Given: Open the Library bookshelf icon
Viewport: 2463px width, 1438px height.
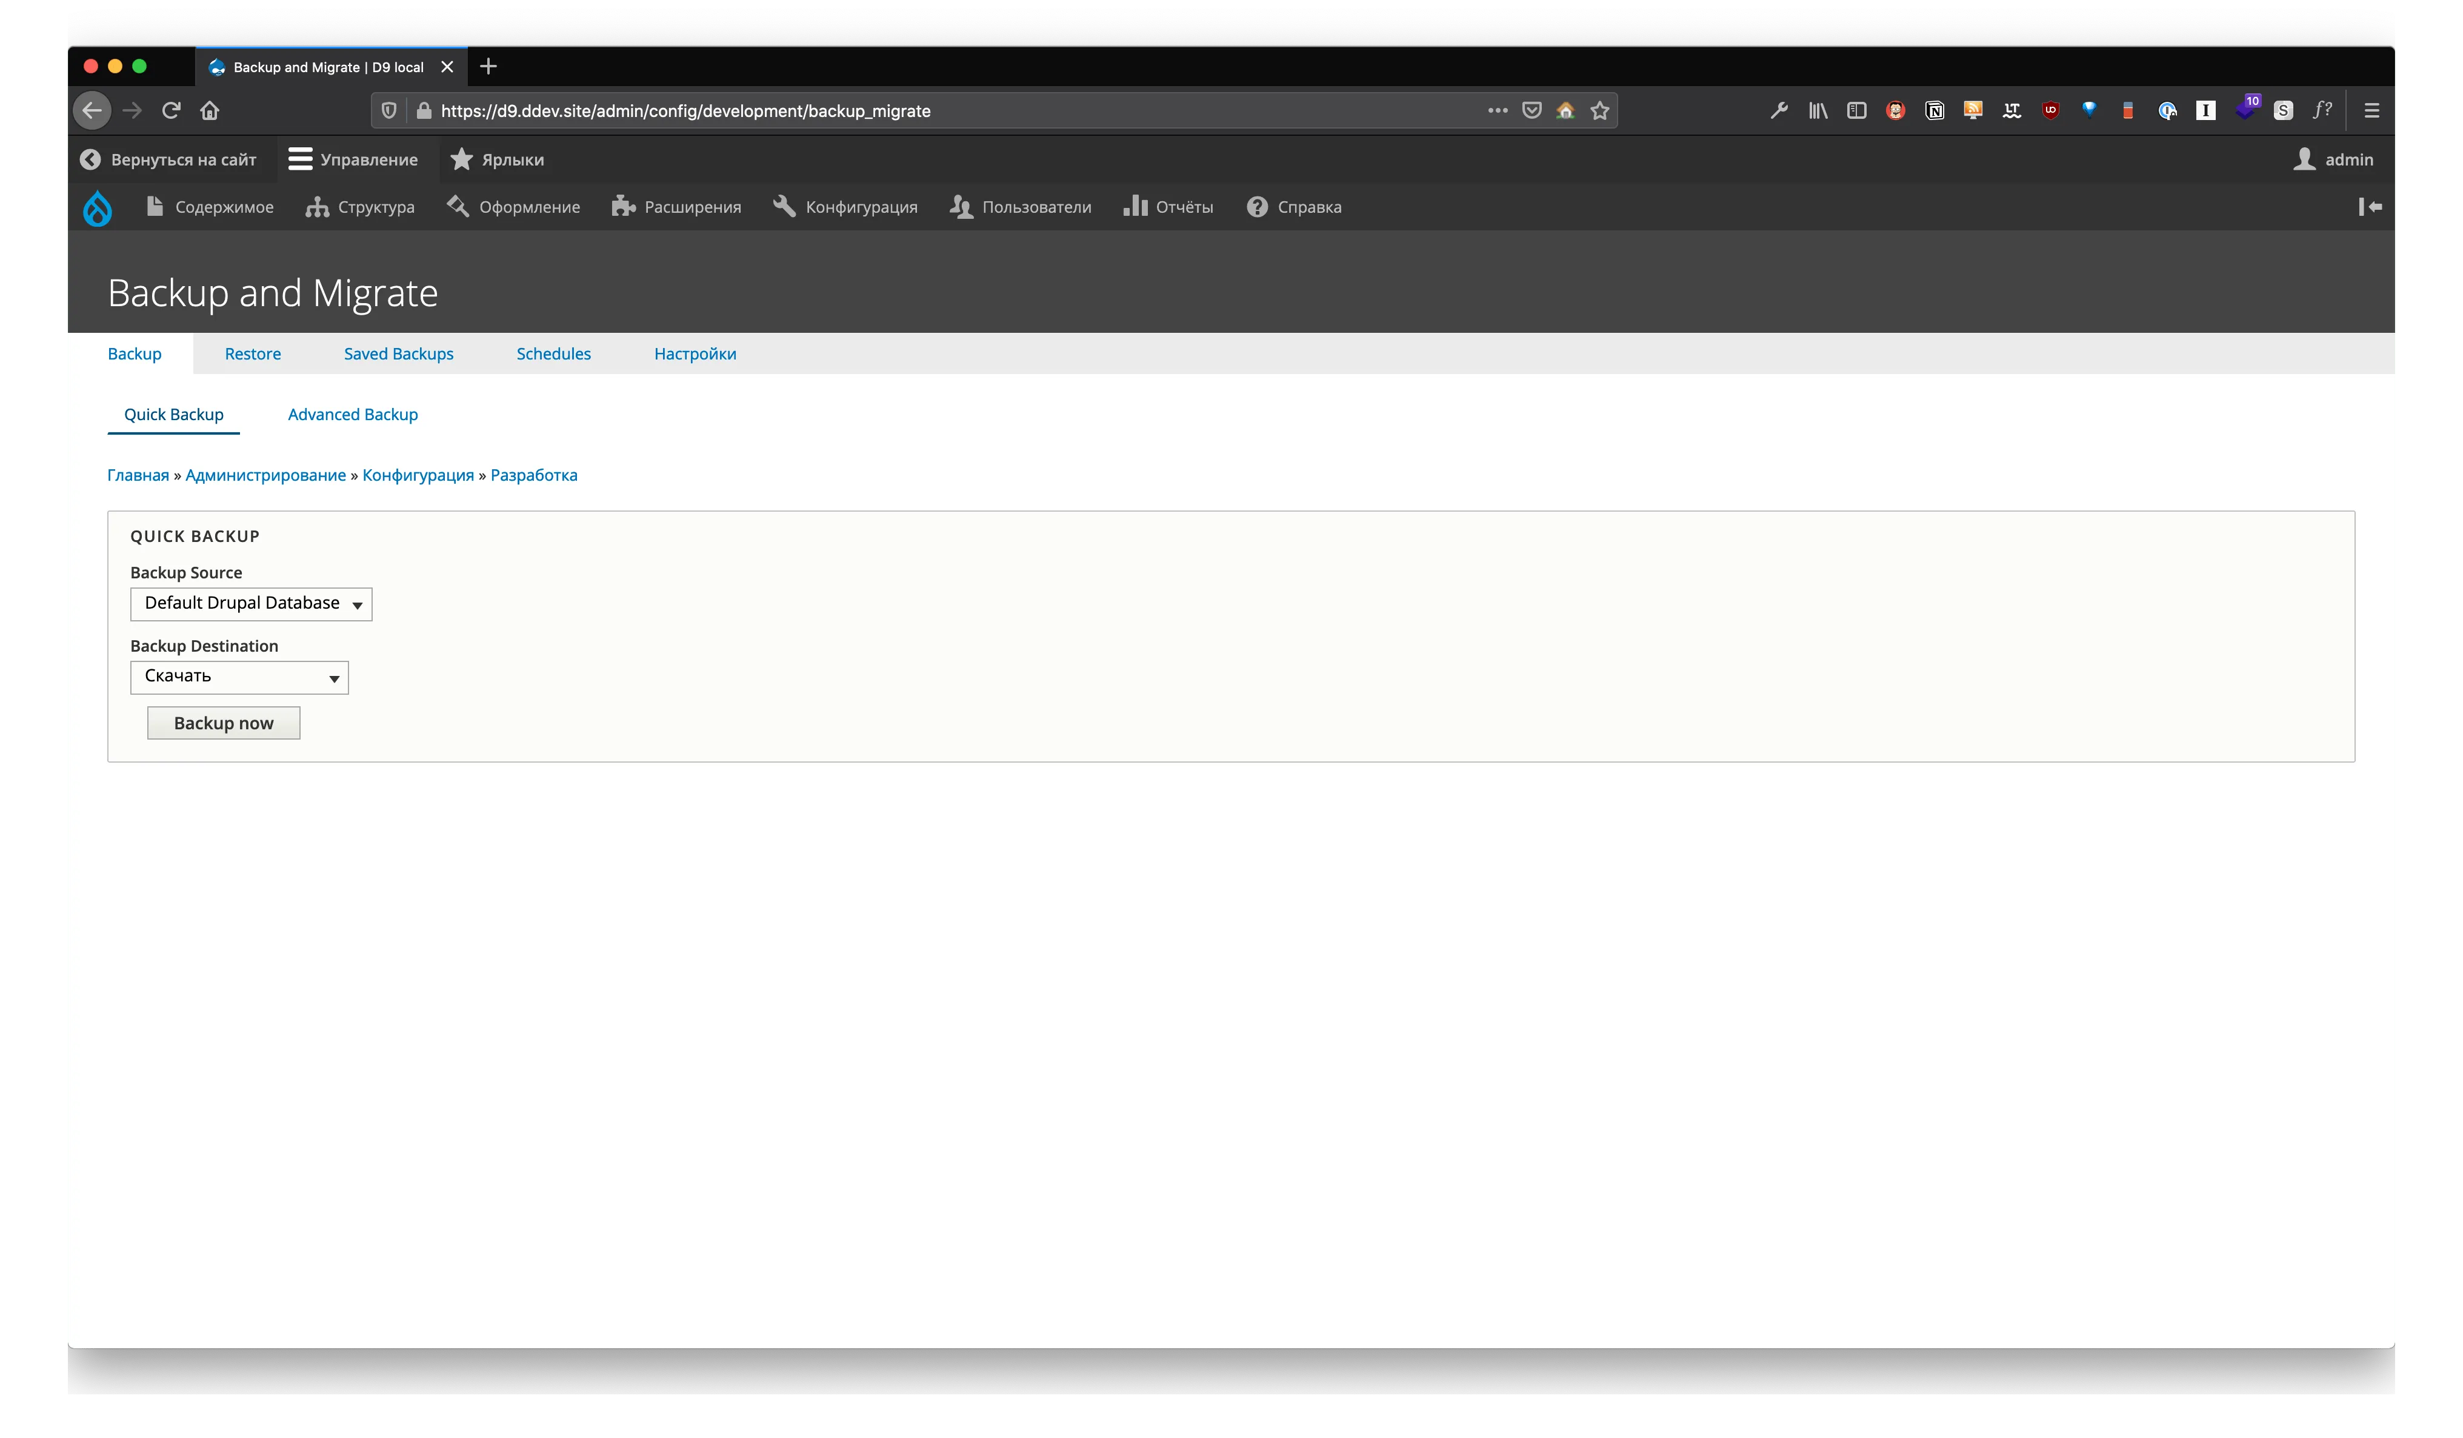Looking at the screenshot, I should coord(1817,110).
